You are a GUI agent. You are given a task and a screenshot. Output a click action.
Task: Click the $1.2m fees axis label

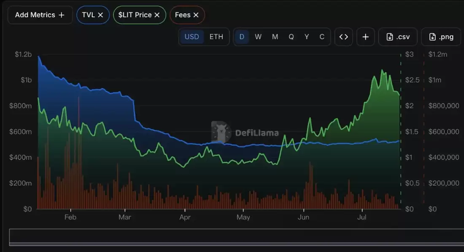click(438, 54)
